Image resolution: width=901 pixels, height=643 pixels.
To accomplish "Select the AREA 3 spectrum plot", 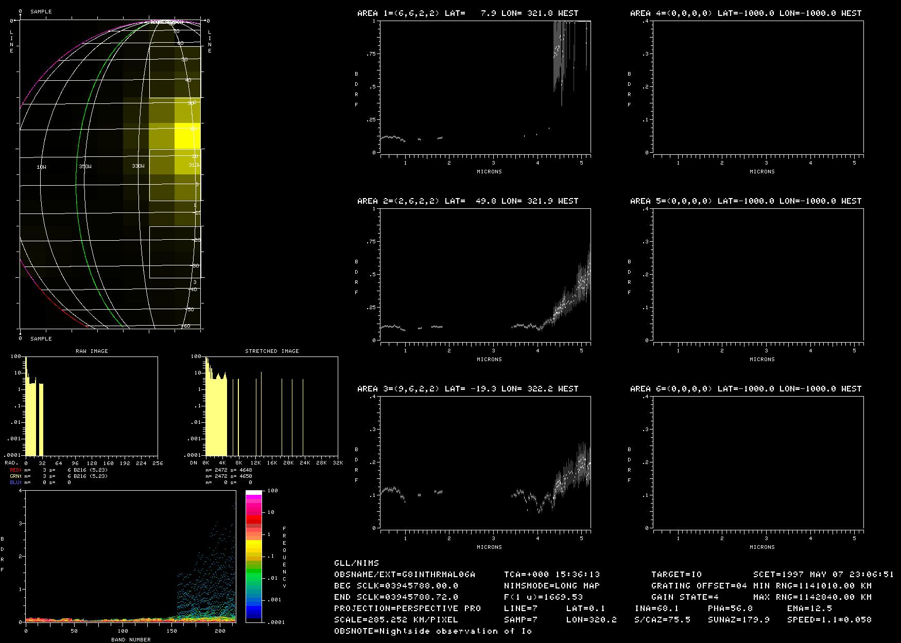I will [x=485, y=462].
